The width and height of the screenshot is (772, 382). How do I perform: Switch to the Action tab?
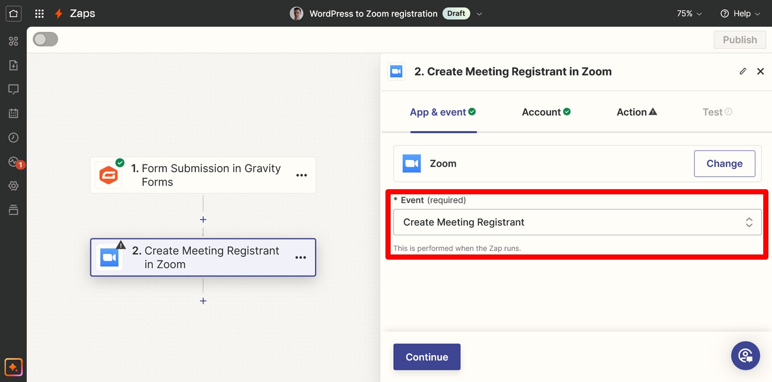point(637,112)
